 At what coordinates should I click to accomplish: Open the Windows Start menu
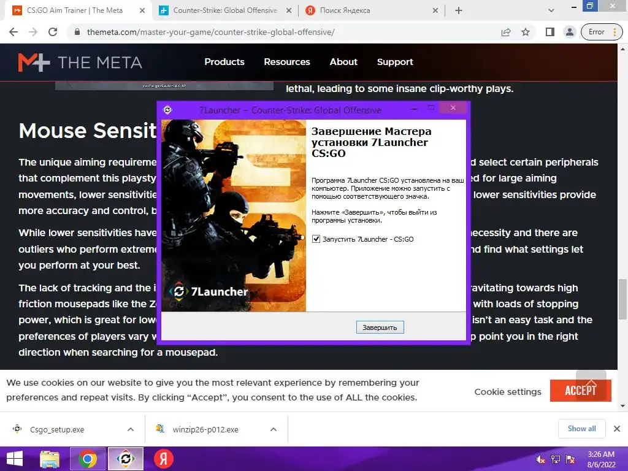(15, 459)
